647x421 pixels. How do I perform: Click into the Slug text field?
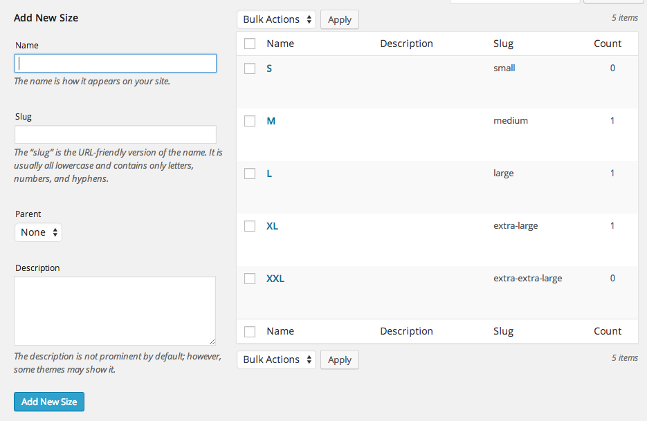pos(116,135)
